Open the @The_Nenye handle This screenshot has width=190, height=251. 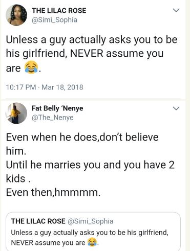tap(53, 118)
